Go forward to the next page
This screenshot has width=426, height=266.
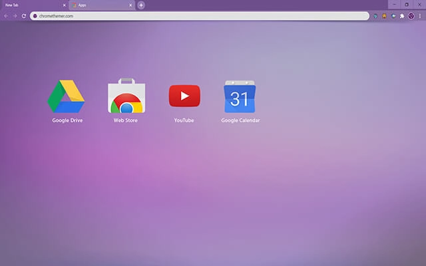tap(15, 16)
